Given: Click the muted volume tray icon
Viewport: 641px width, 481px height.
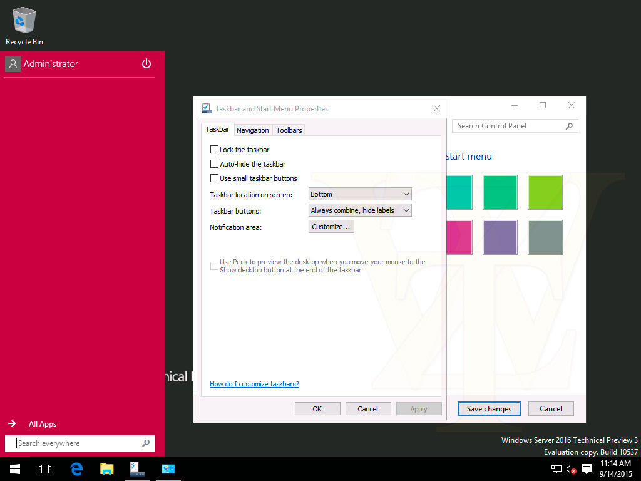Looking at the screenshot, I should 571,468.
